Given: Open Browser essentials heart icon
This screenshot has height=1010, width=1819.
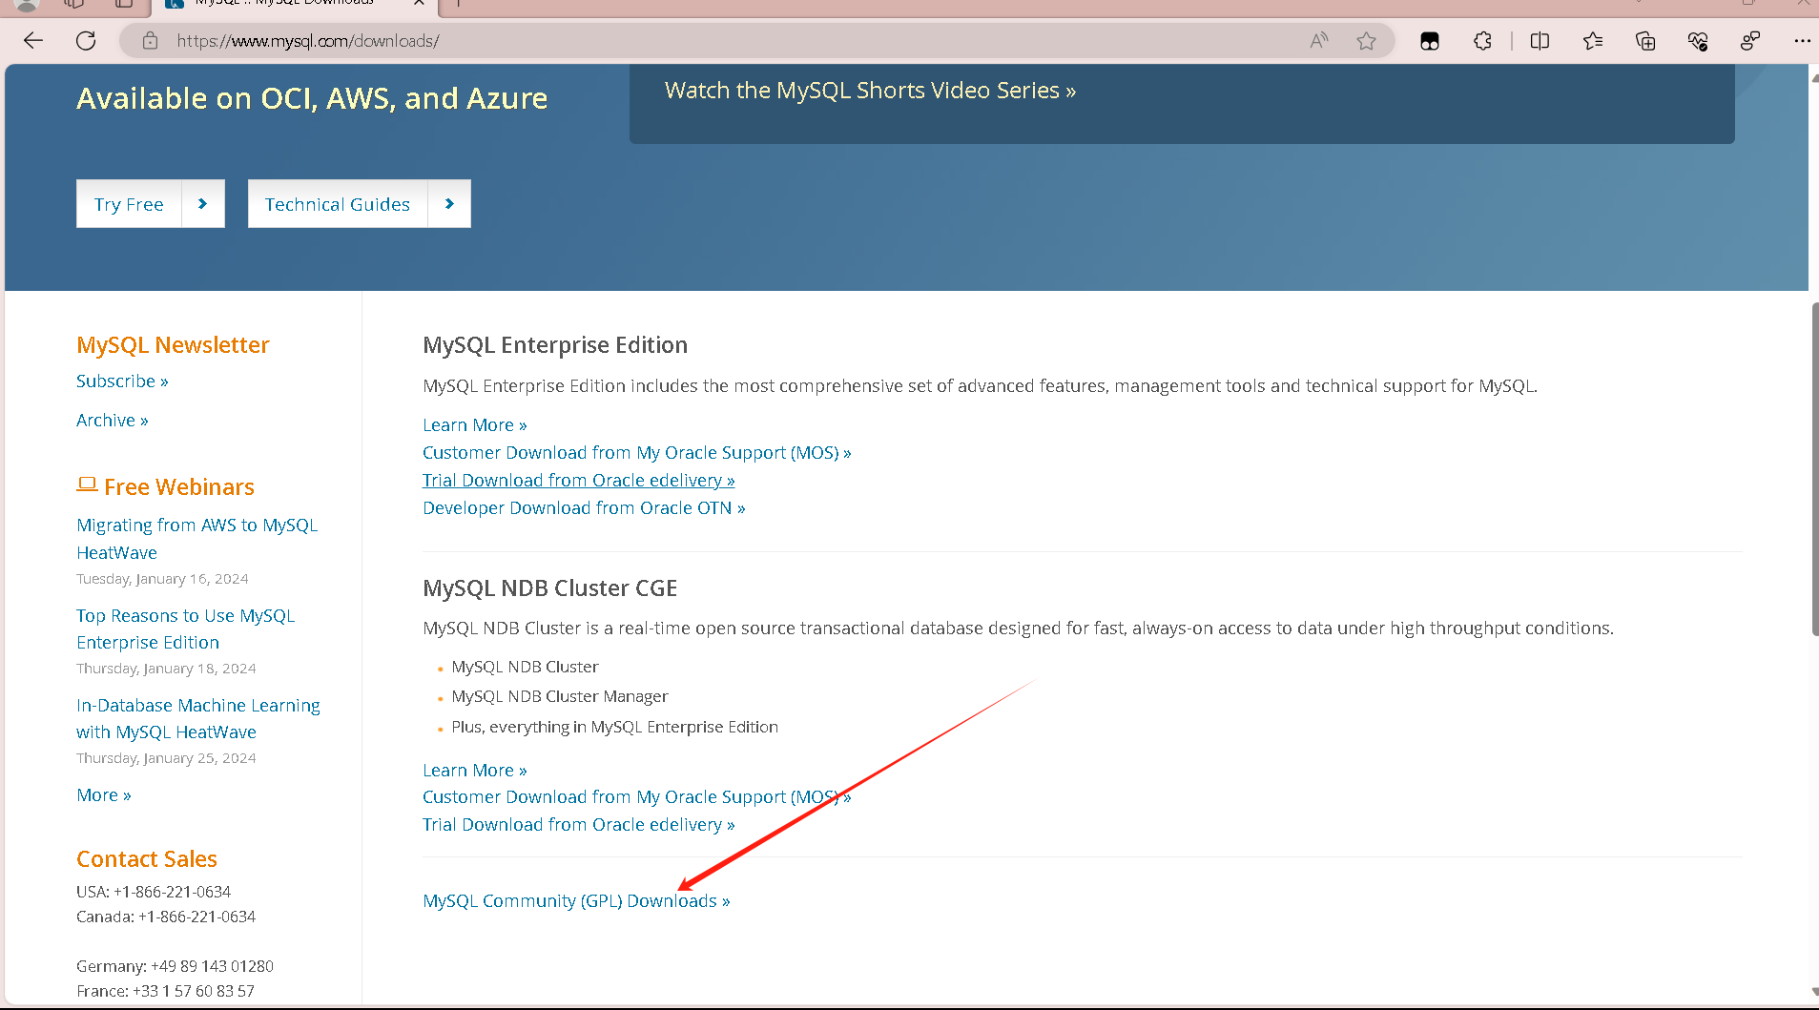Looking at the screenshot, I should 1698,40.
